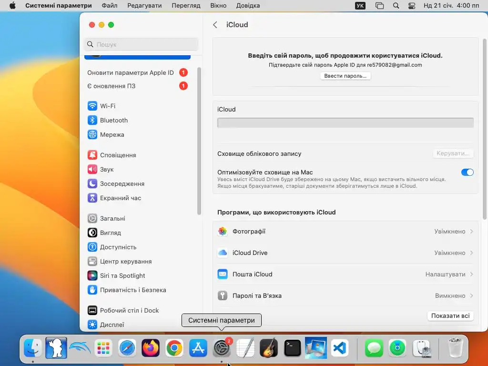Screen dimensions: 488x366
Task: Open App Store from the Dock
Action: point(198,347)
